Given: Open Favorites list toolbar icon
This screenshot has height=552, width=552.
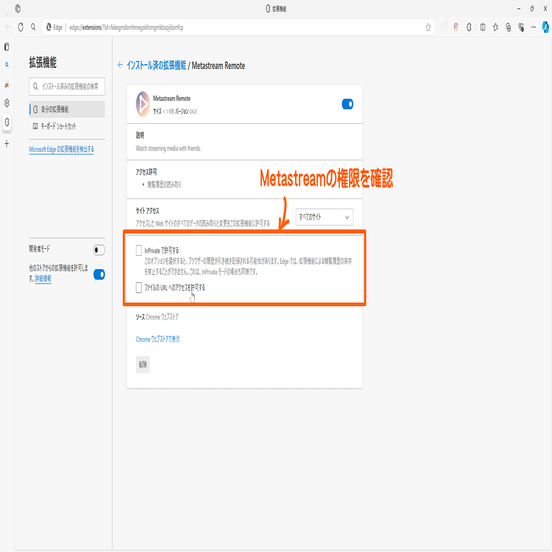Looking at the screenshot, I should (x=496, y=27).
